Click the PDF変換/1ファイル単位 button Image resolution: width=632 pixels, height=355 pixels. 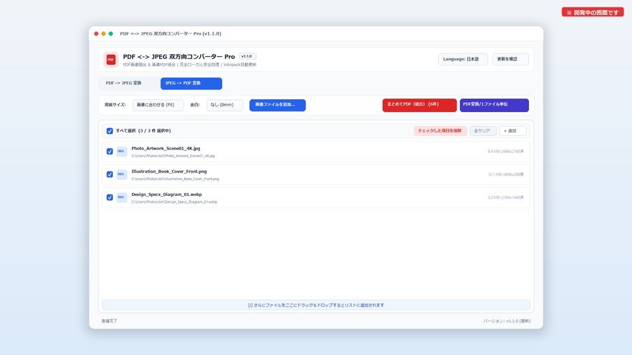coord(494,105)
